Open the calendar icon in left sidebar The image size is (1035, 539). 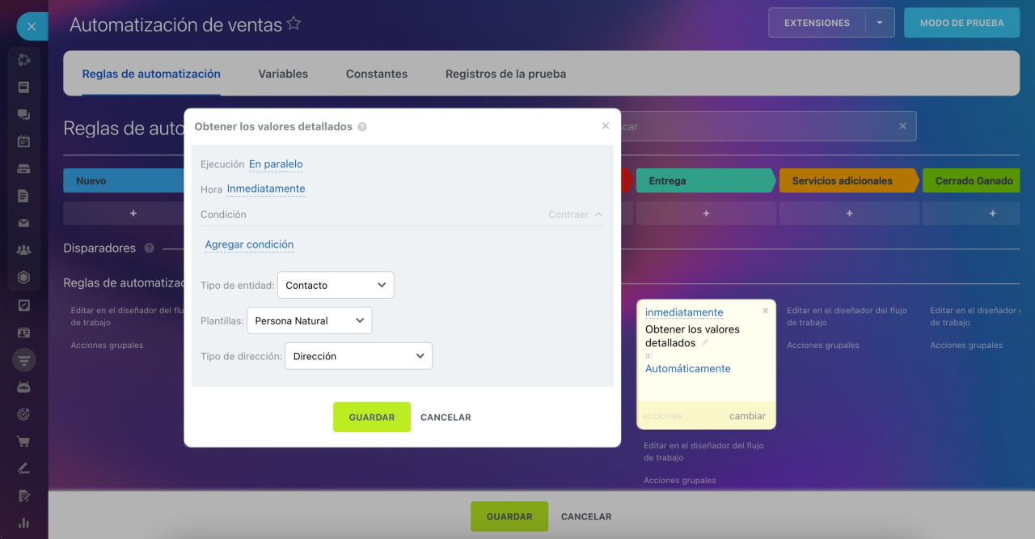23,142
